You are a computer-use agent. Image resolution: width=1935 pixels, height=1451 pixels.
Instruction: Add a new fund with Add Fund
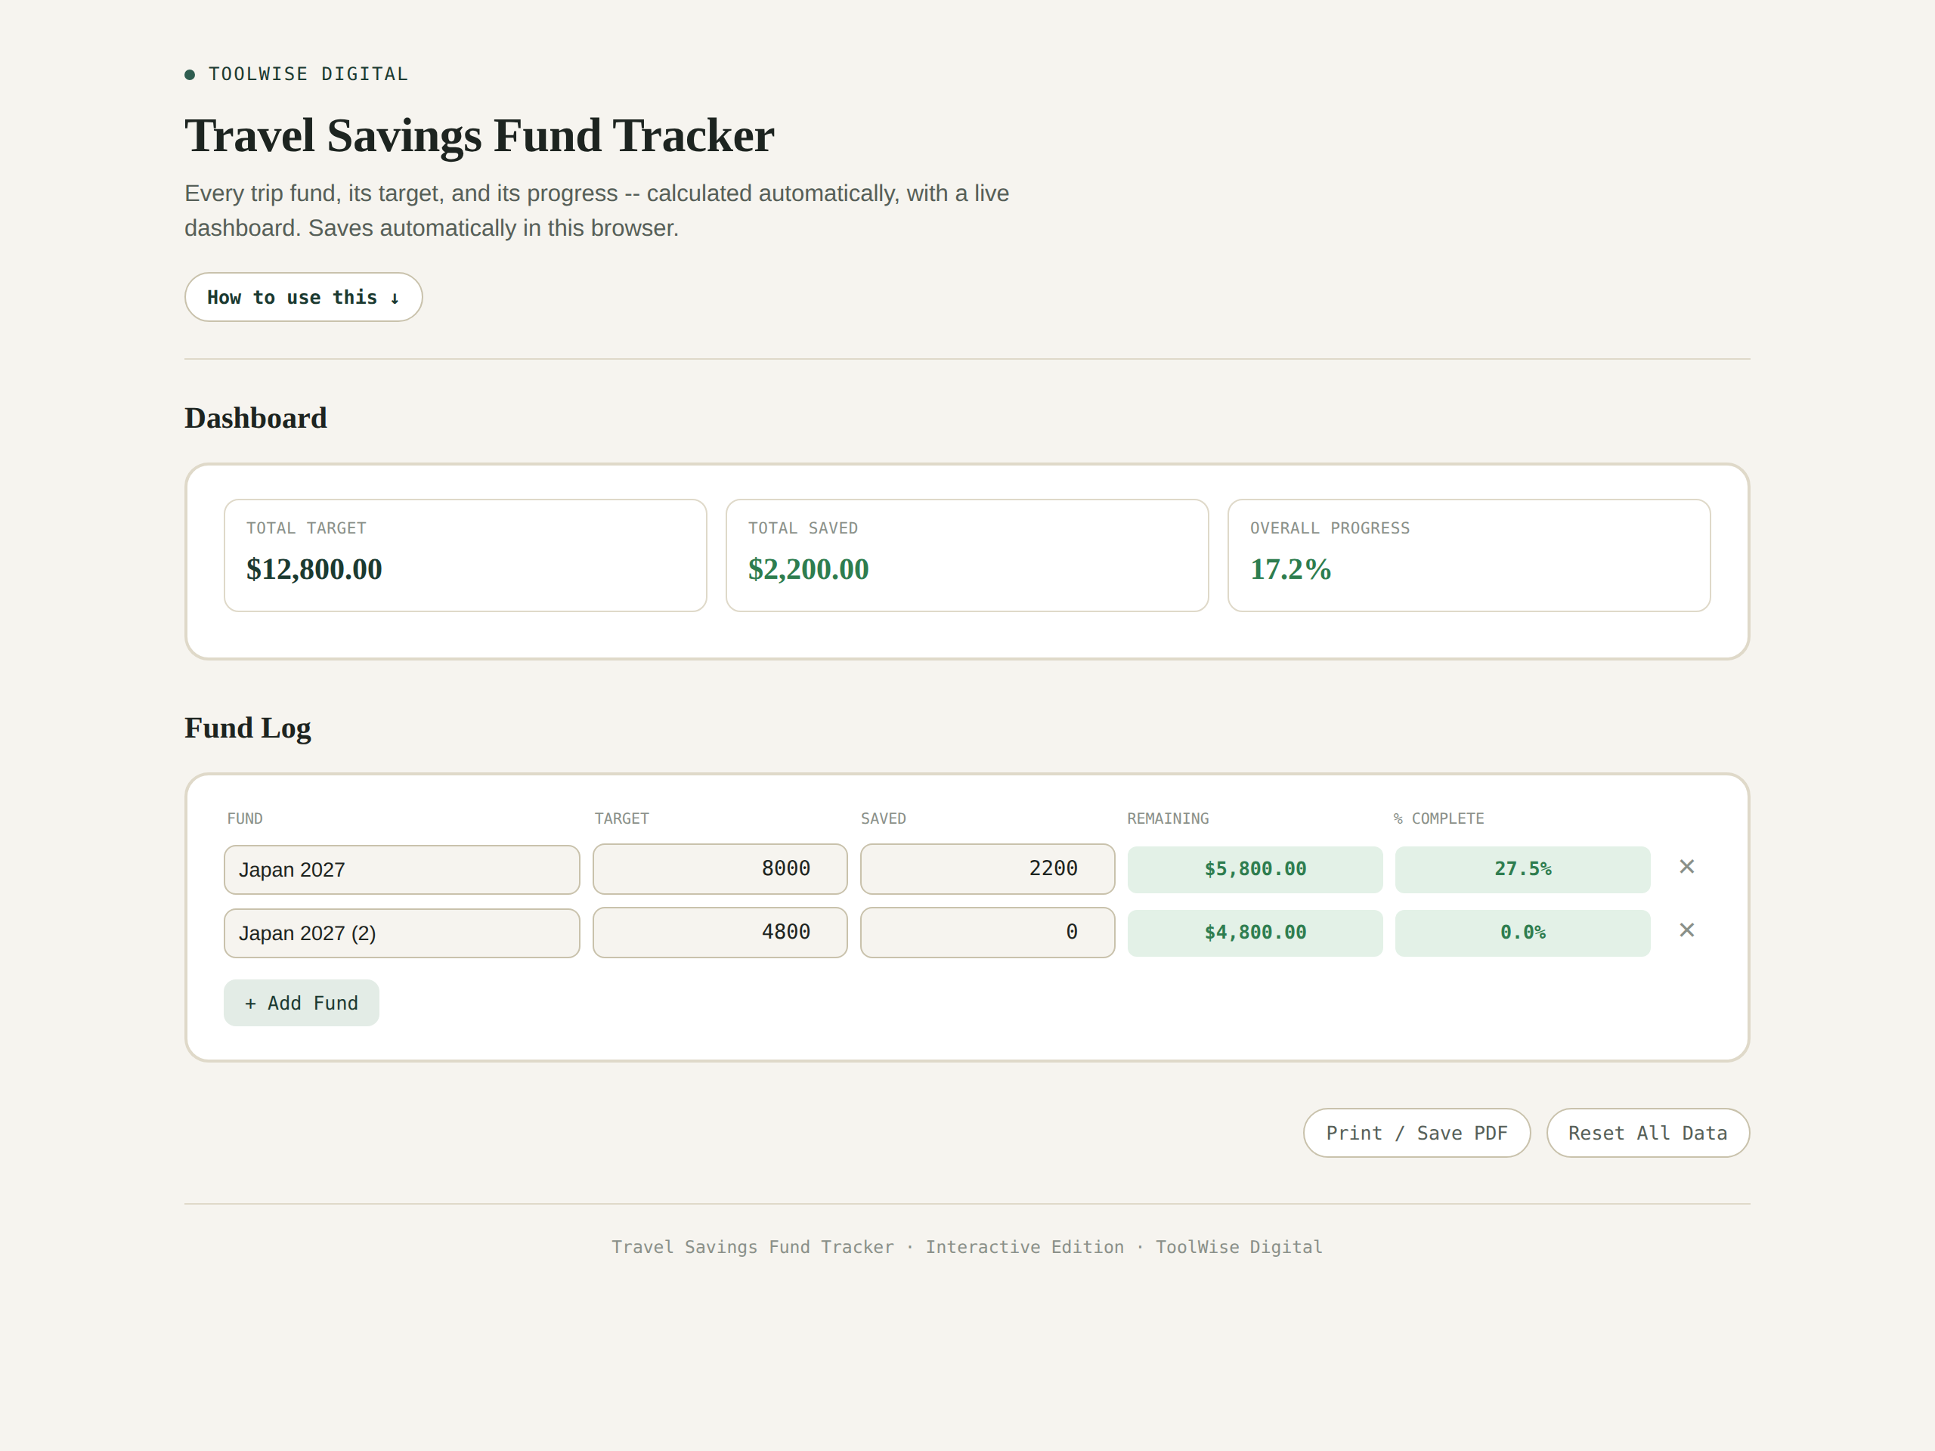pyautogui.click(x=301, y=1003)
